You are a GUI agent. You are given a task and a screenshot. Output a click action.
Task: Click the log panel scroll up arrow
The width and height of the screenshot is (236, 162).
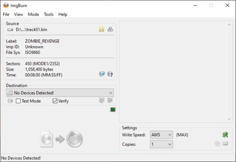[229, 25]
